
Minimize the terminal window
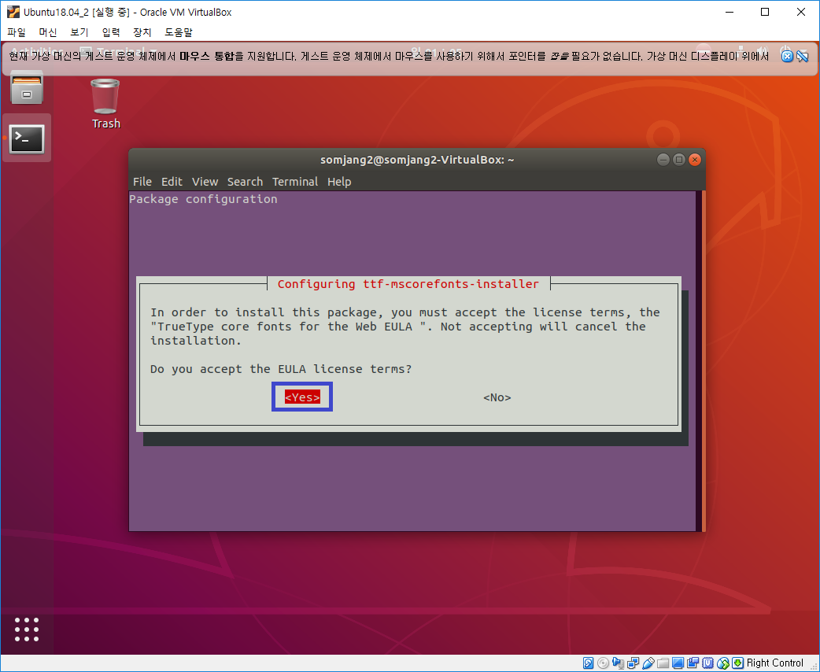[x=663, y=160]
